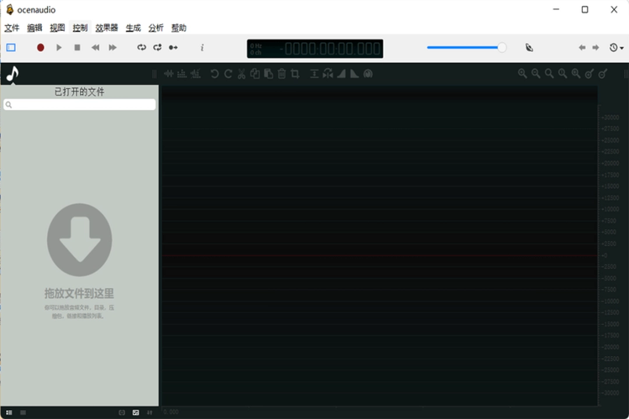Open the trim/crop tool

pyautogui.click(x=295, y=74)
